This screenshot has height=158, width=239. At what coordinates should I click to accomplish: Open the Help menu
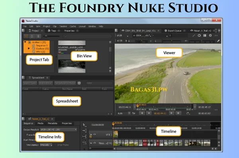point(101,26)
